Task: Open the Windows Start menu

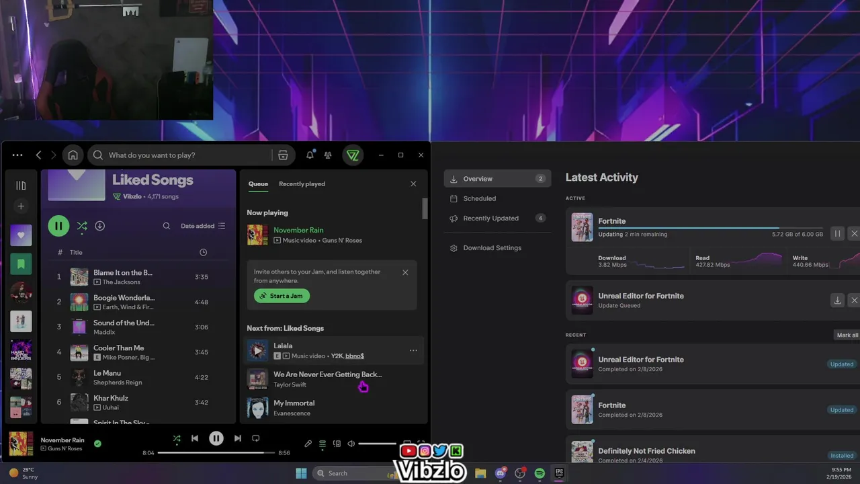Action: tap(301, 473)
